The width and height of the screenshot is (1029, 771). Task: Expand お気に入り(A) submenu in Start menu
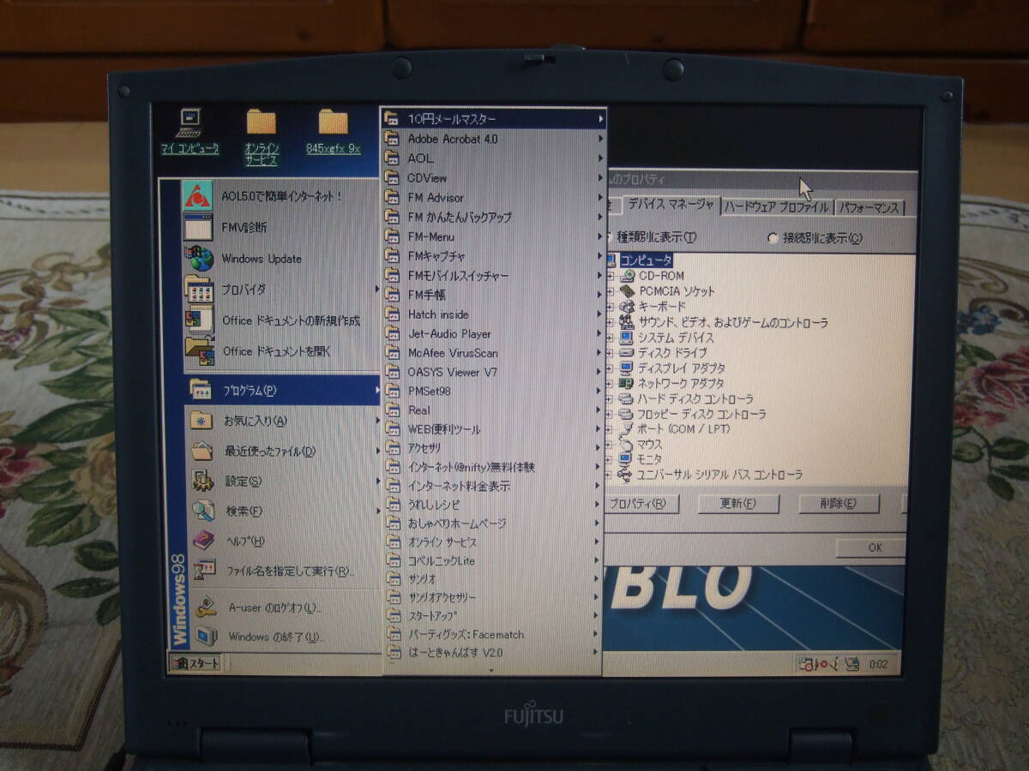point(280,421)
